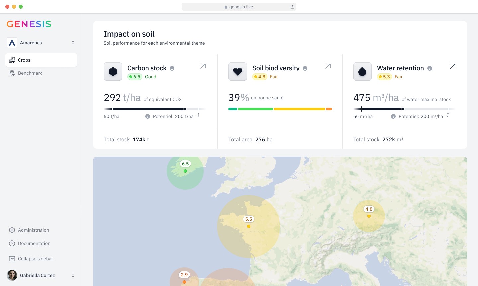Screen dimensions: 478x286
Task: Click the 'Total area 276 ha' text
Action: (x=250, y=140)
